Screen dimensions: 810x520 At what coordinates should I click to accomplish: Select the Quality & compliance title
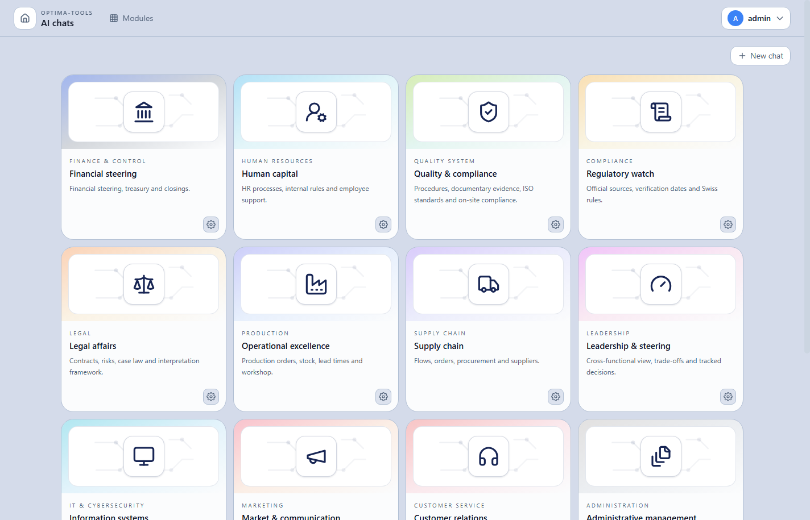pyautogui.click(x=456, y=174)
